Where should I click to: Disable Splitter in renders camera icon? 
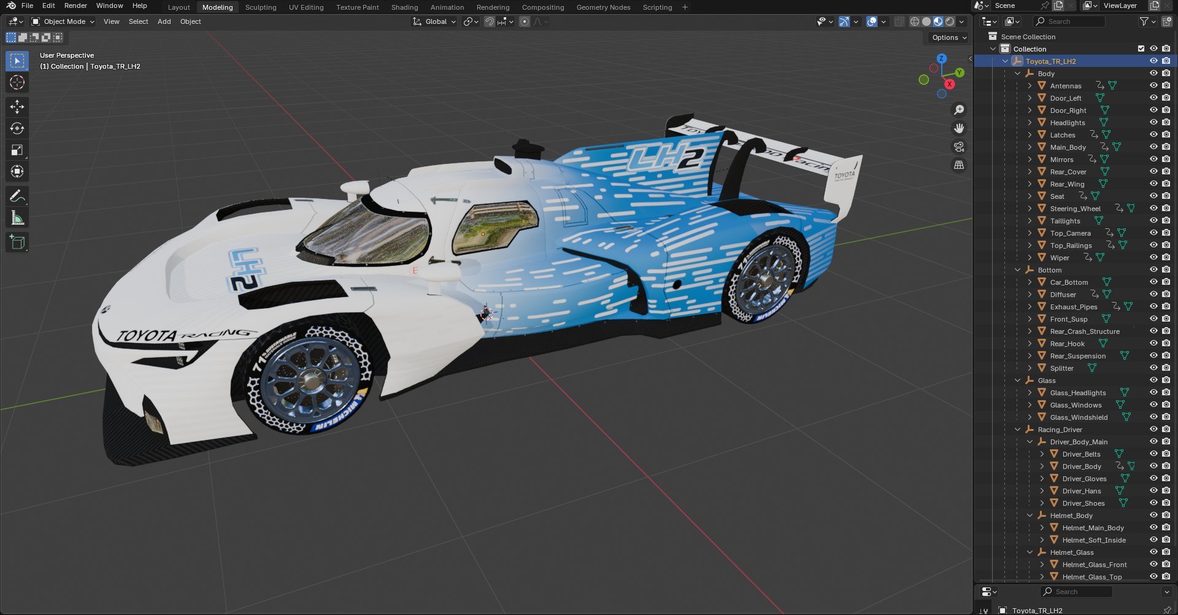pyautogui.click(x=1166, y=368)
